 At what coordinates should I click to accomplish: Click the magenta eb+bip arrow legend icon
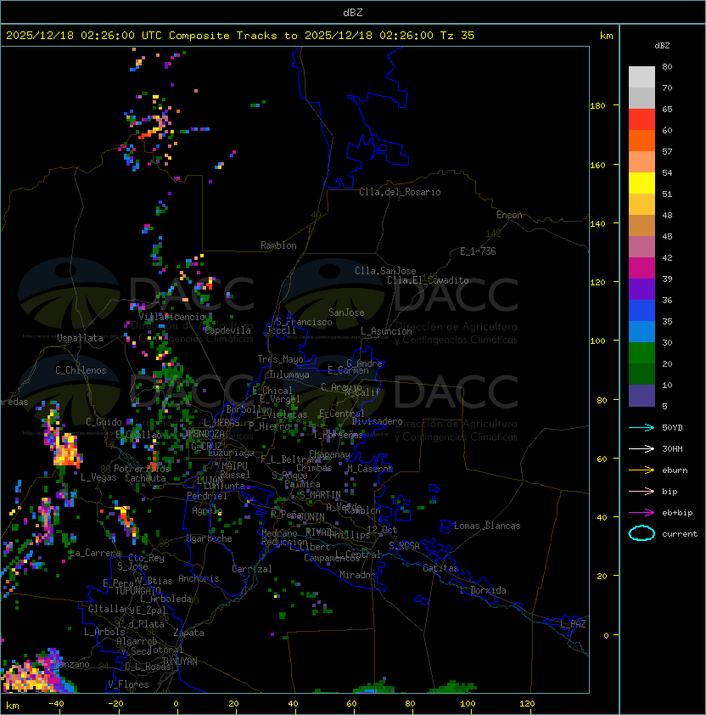pyautogui.click(x=642, y=513)
